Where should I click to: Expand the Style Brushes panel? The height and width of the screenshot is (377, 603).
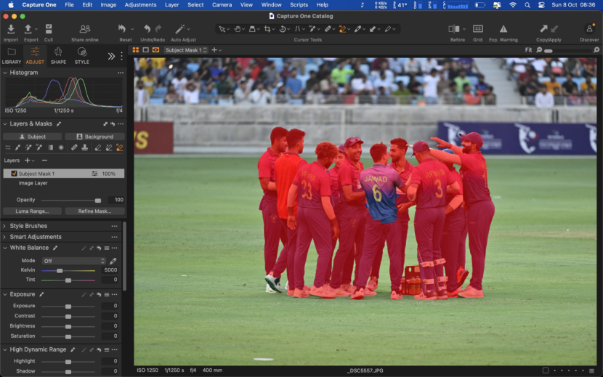4,226
